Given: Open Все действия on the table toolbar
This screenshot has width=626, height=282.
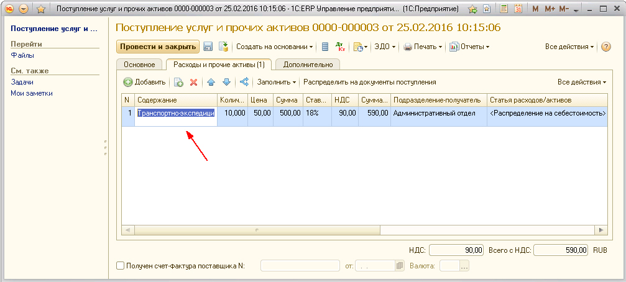Looking at the screenshot, I should coord(582,82).
